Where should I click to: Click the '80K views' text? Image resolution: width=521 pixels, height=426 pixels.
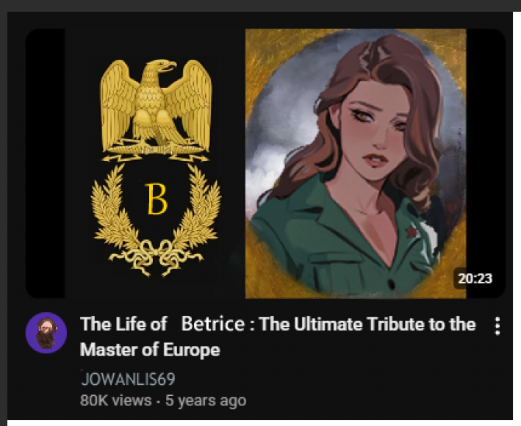click(115, 400)
